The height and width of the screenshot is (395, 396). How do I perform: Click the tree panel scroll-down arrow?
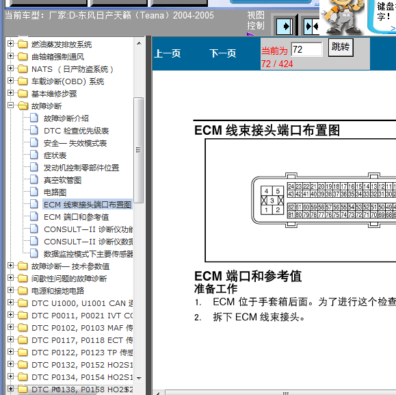point(139,378)
